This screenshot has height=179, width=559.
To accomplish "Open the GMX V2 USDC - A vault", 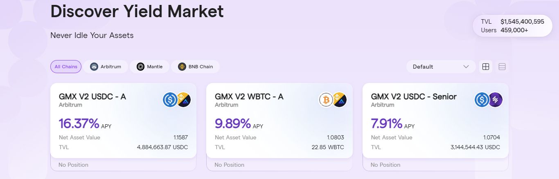I will (x=92, y=97).
